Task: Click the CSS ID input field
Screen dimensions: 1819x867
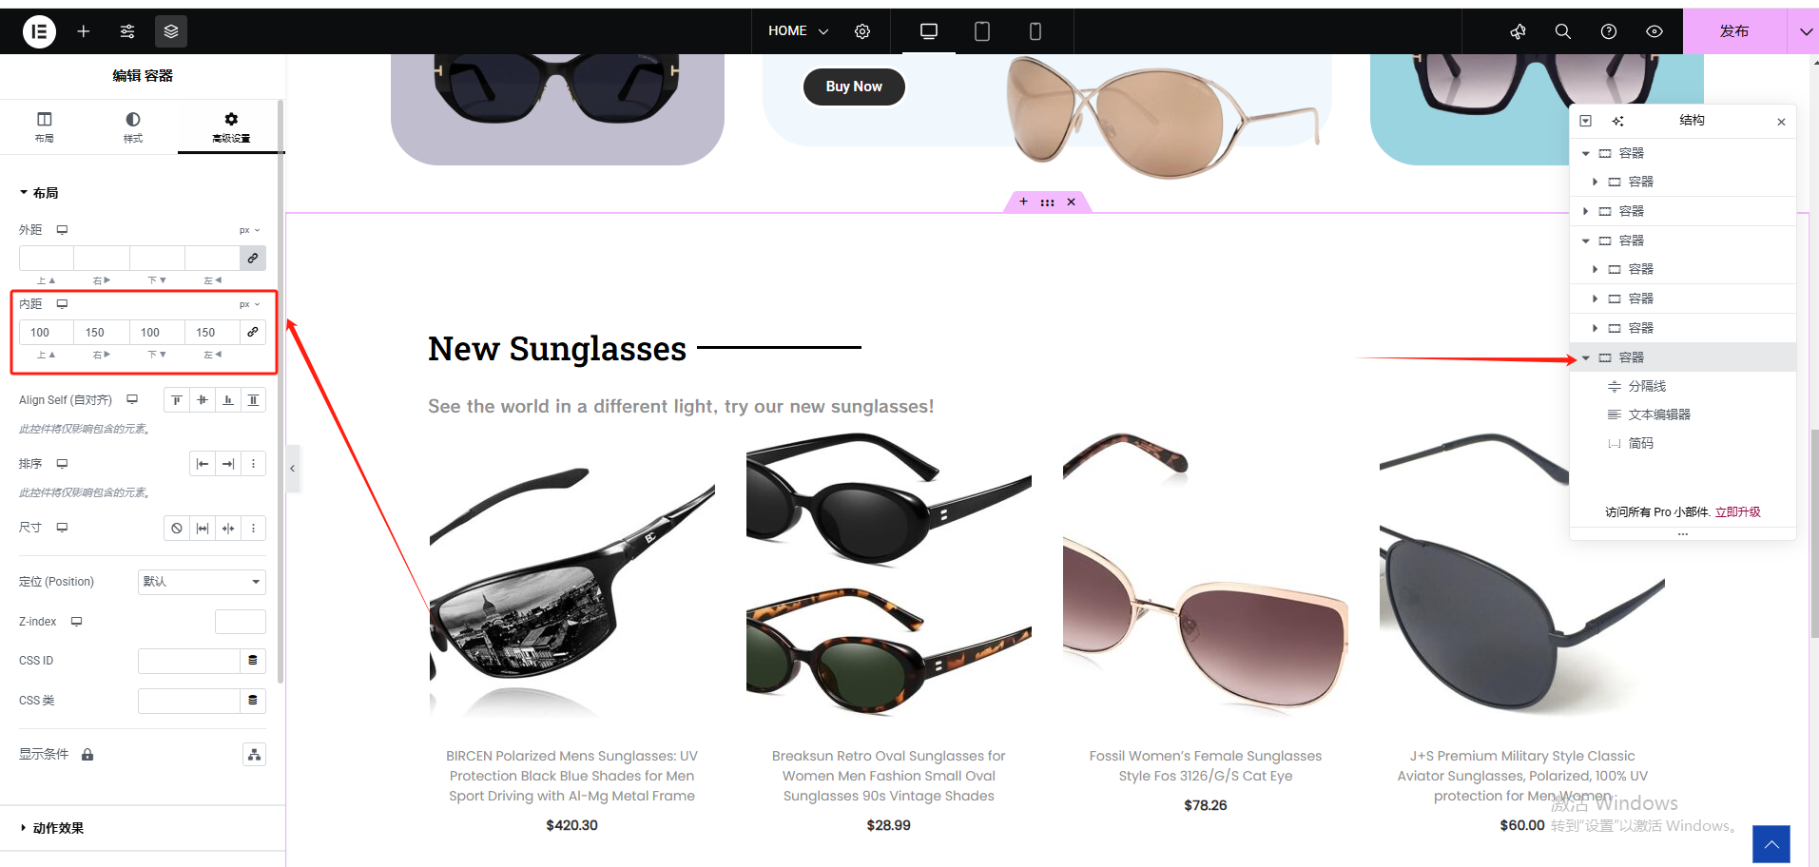Action: pyautogui.click(x=188, y=661)
